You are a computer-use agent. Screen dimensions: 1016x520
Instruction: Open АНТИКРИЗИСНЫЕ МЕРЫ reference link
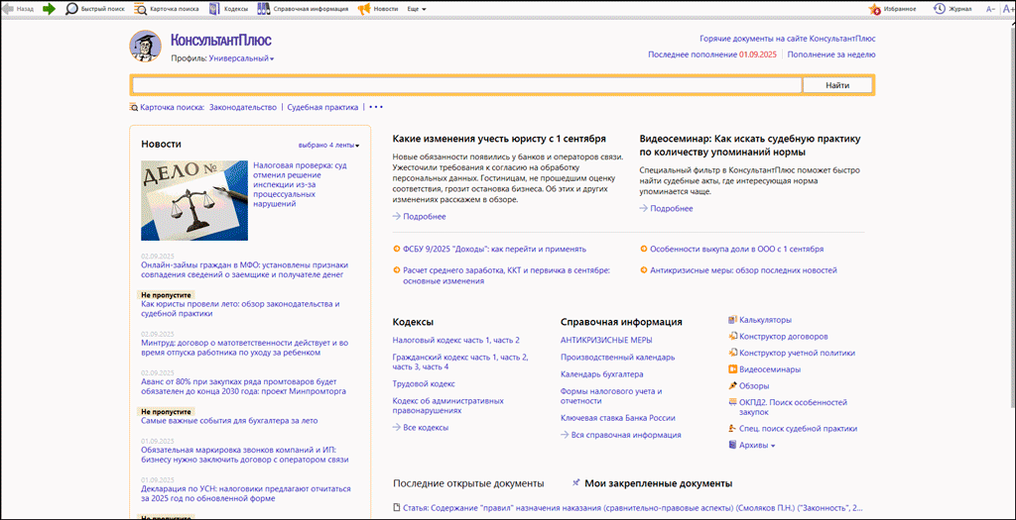[606, 340]
